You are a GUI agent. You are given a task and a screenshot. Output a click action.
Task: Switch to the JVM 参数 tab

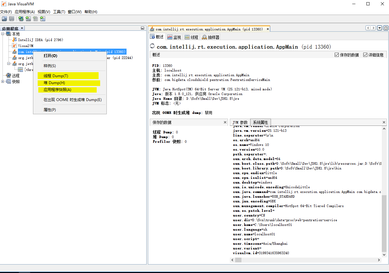(240, 122)
